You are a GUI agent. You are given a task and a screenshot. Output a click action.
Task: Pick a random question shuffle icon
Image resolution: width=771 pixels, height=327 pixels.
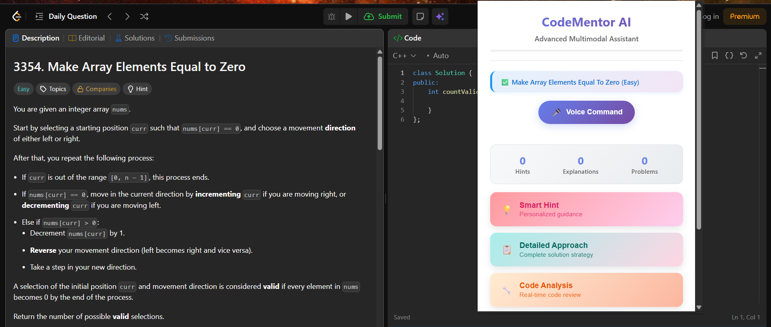144,16
